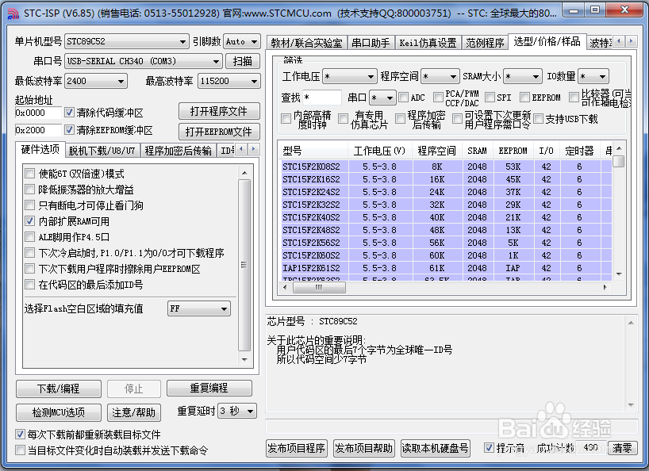
Task: Toggle 清除EEPROM缓冲区 checkbox
Action: pyautogui.click(x=69, y=130)
